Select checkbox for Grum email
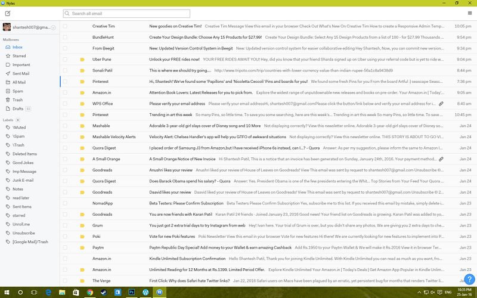Viewport: 477px width, 298px height. (65, 225)
